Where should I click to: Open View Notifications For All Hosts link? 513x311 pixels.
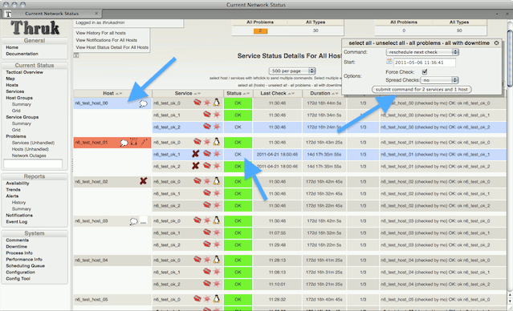[107, 40]
